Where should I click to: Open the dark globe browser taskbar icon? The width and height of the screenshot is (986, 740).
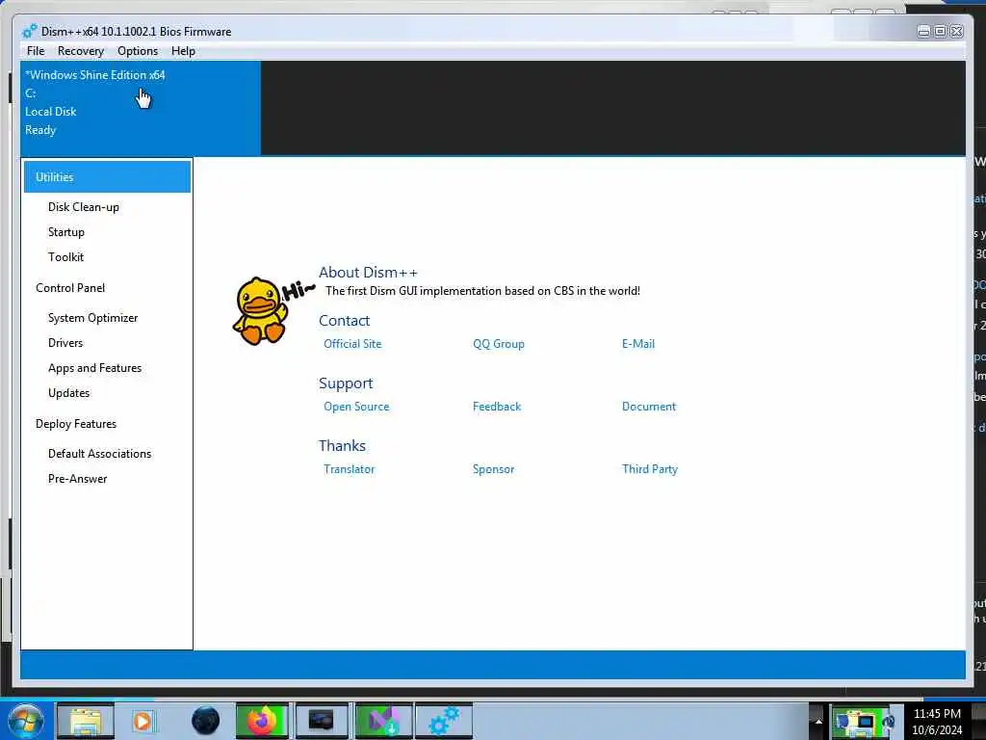206,721
